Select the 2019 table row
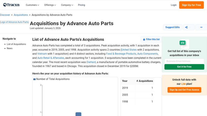 click(x=137, y=88)
